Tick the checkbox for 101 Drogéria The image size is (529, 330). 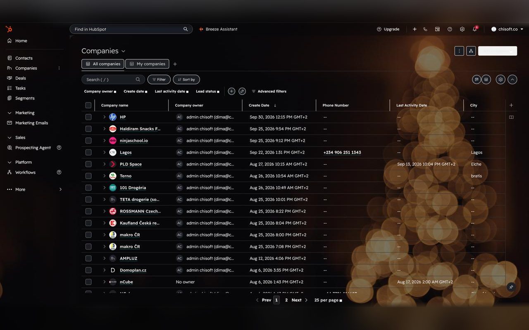(88, 188)
